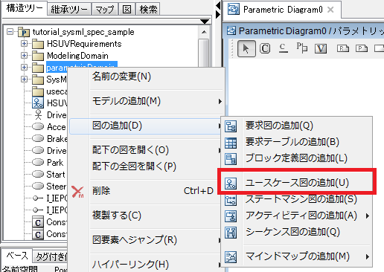Select マインドマップの追加(M)
Screen dimensions: 384x272
[298, 256]
